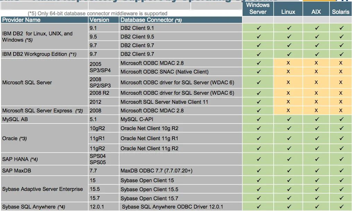Click the Windows Server column header
Viewport: 352px width, 211px height.
258,9
